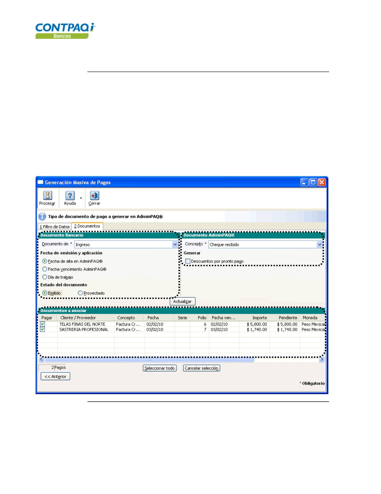The width and height of the screenshot is (381, 494).
Task: Uncheck Pagar for TELAS FINAS DEL NORTE
Action: coord(43,324)
